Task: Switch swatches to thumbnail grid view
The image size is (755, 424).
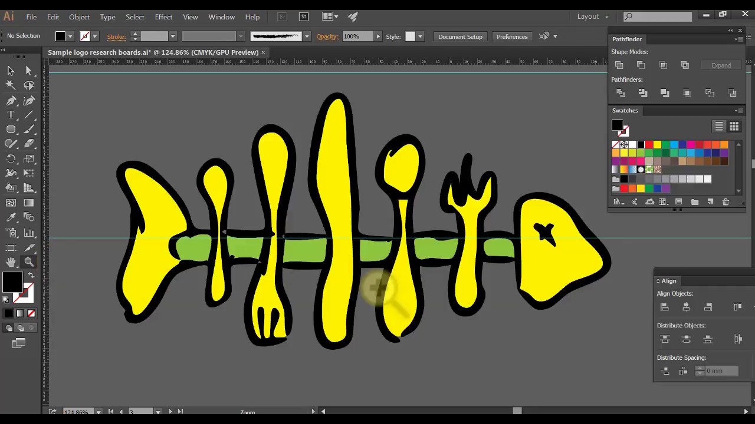Action: tap(734, 127)
